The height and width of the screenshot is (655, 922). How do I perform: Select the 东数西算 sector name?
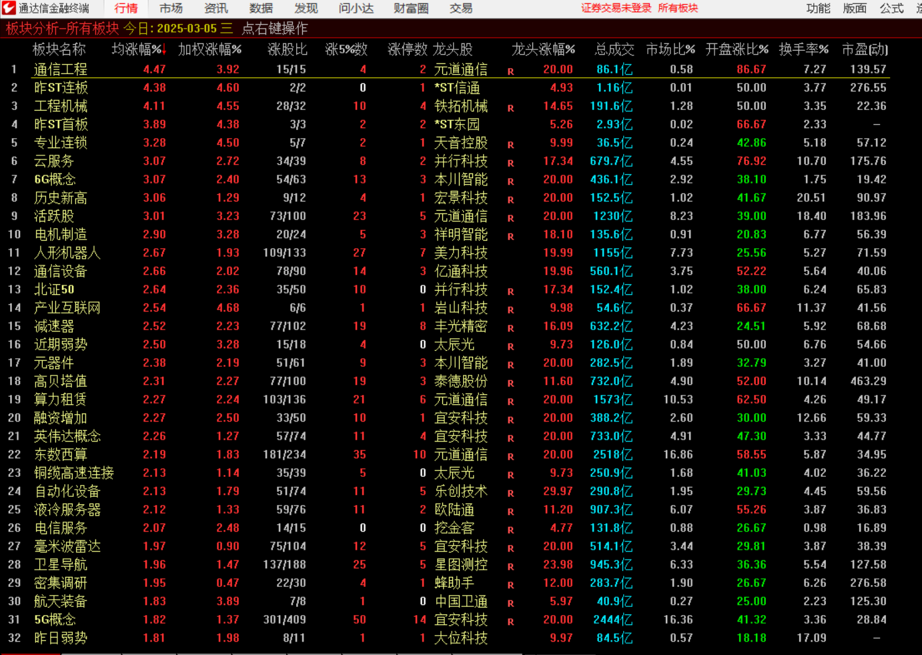click(61, 454)
